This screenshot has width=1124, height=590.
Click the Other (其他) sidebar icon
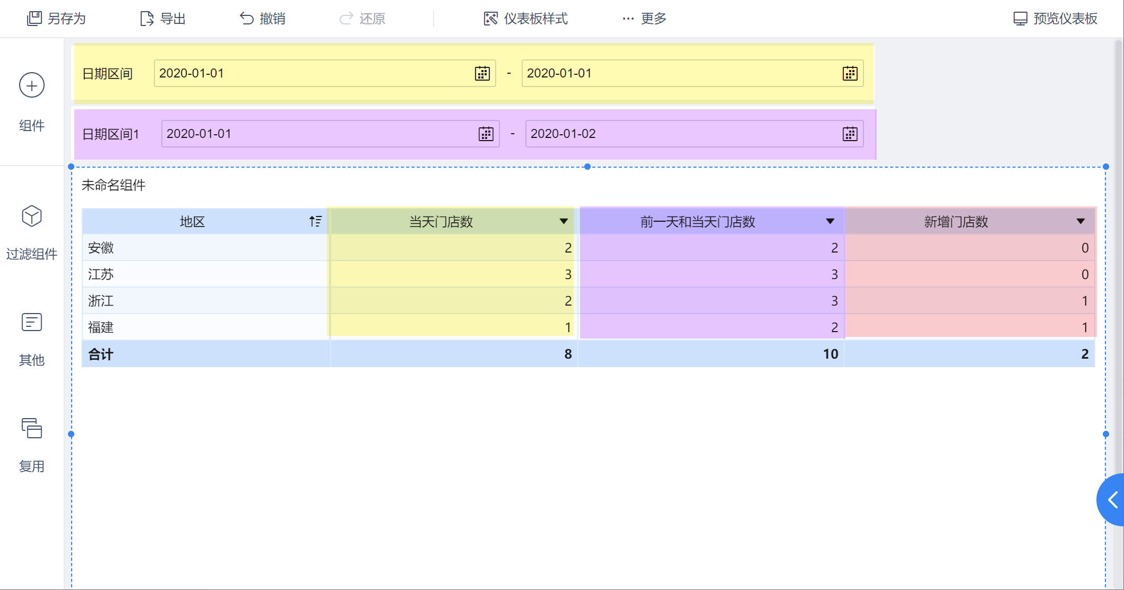tap(32, 322)
